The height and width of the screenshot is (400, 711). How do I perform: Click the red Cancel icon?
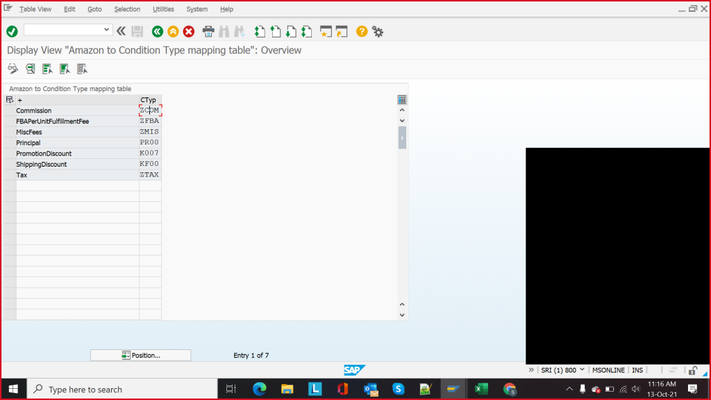pyautogui.click(x=188, y=31)
